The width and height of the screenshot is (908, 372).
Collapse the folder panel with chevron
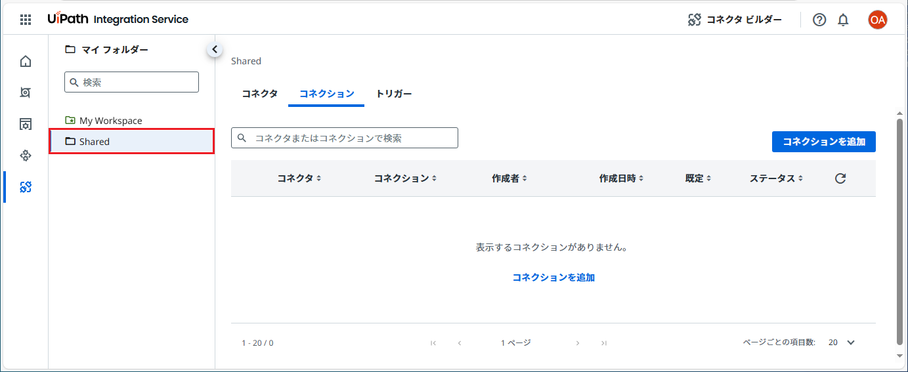[215, 49]
